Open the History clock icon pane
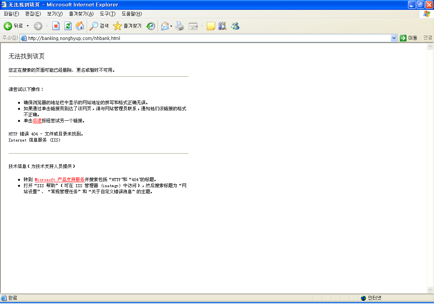Image resolution: width=434 pixels, height=306 pixels. click(x=151, y=26)
